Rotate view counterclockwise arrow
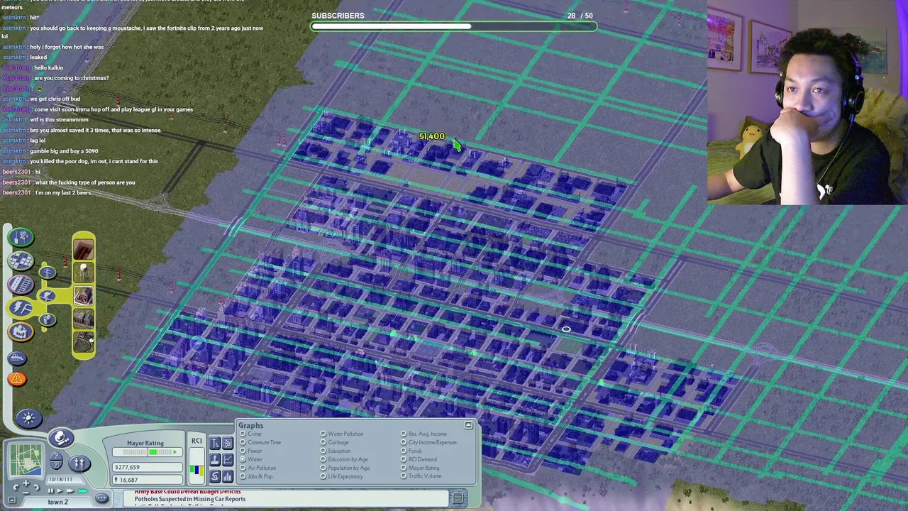Viewport: 908px width, 511px height. pos(16,487)
